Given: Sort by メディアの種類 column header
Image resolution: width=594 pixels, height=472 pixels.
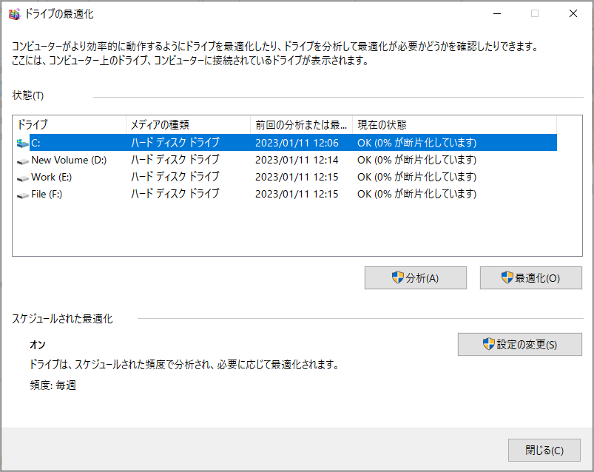Looking at the screenshot, I should [x=189, y=124].
